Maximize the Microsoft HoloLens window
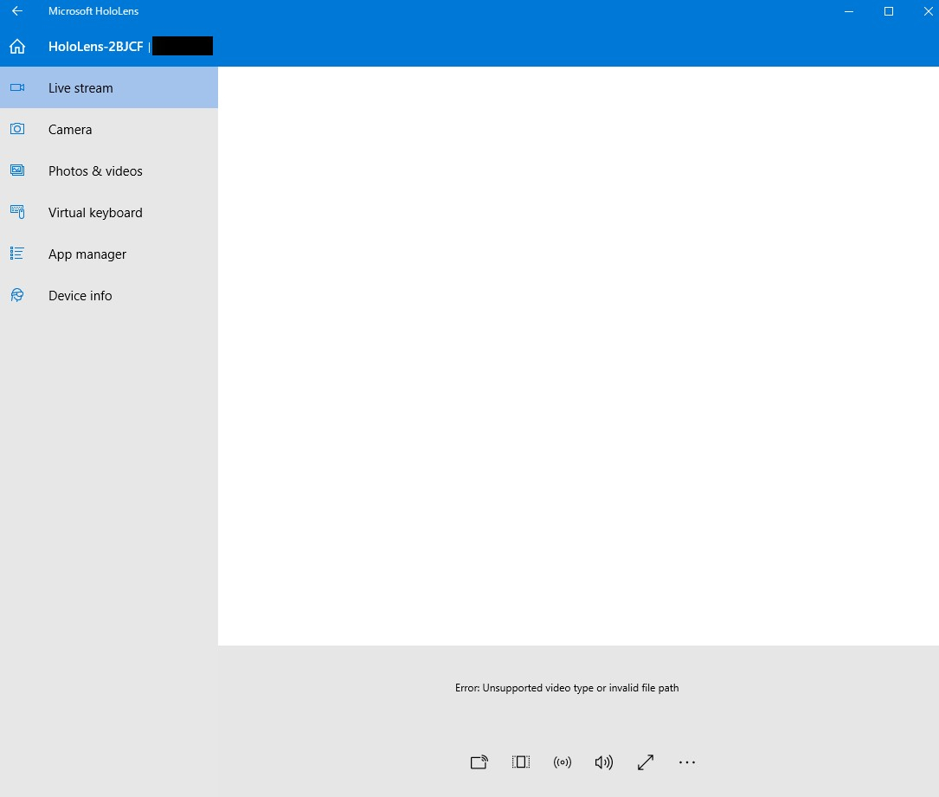Viewport: 939px width, 797px height. pos(889,11)
